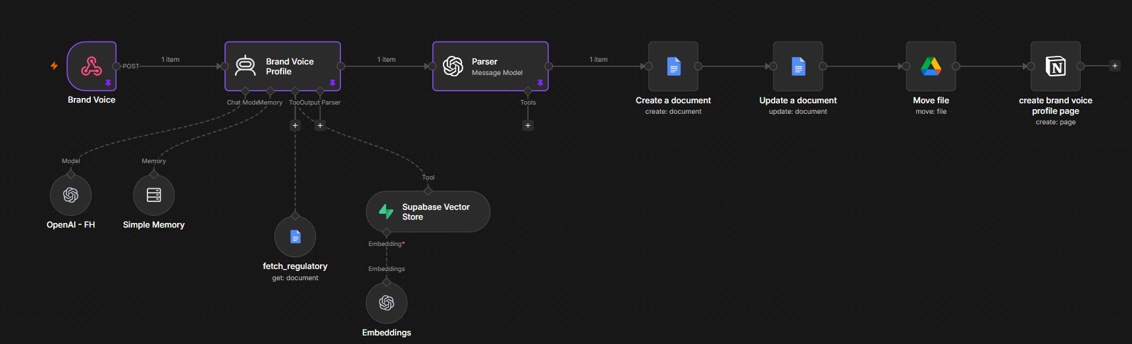This screenshot has height=344, width=1132.
Task: Open the Parser Message Model node
Action: pyautogui.click(x=490, y=66)
